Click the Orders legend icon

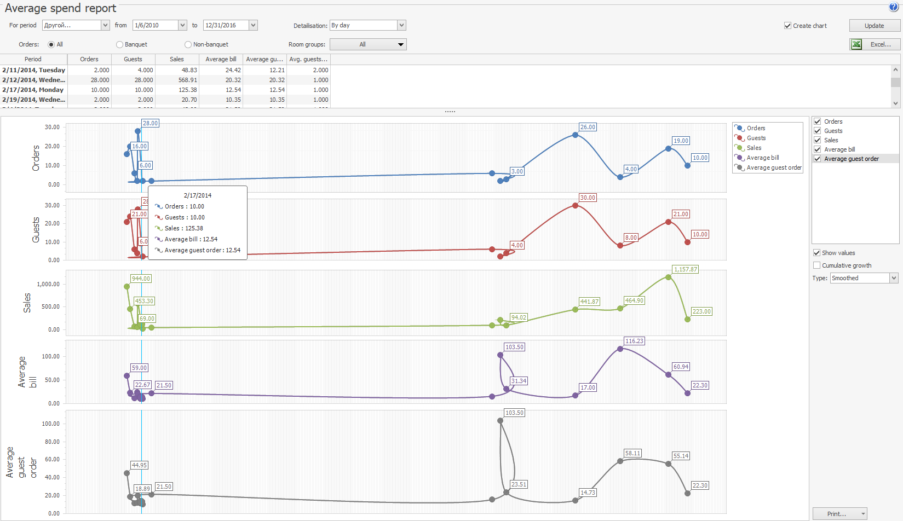(740, 128)
